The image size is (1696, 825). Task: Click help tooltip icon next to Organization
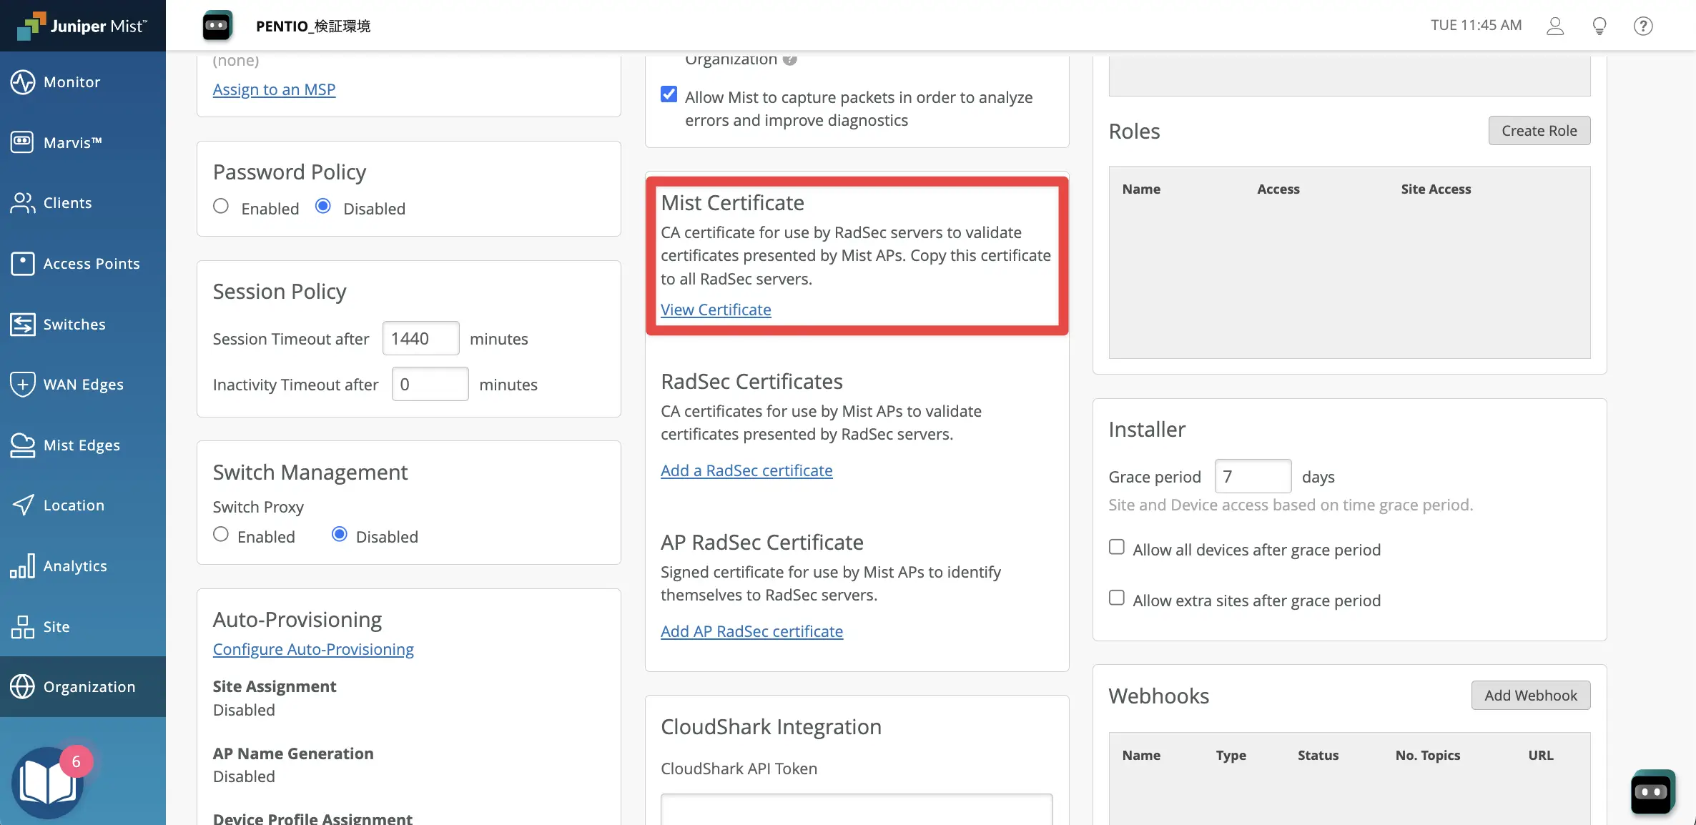click(x=789, y=59)
